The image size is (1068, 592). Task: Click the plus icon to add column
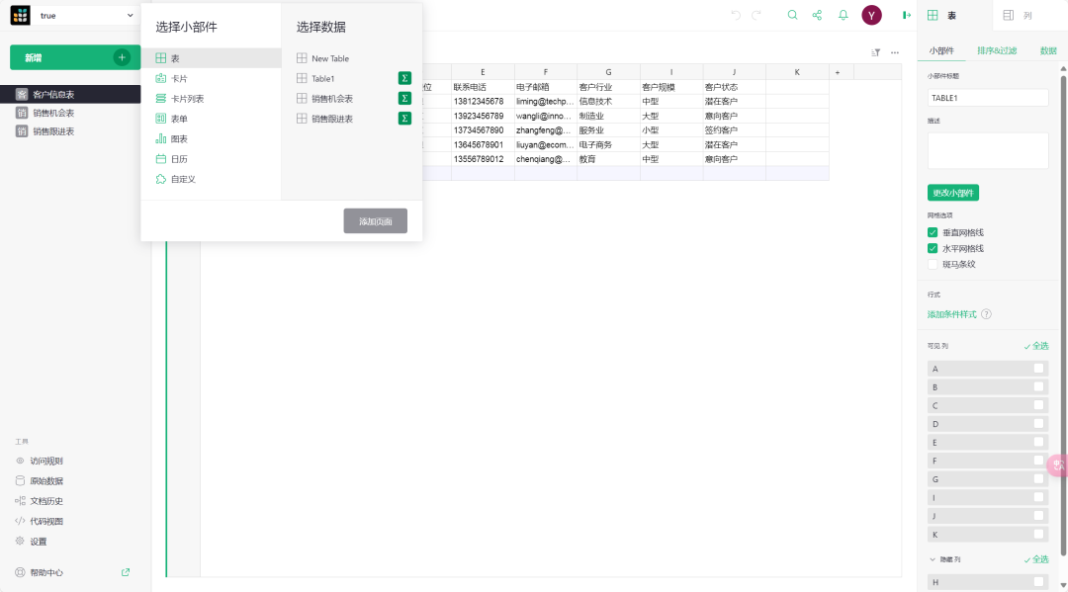(x=837, y=72)
